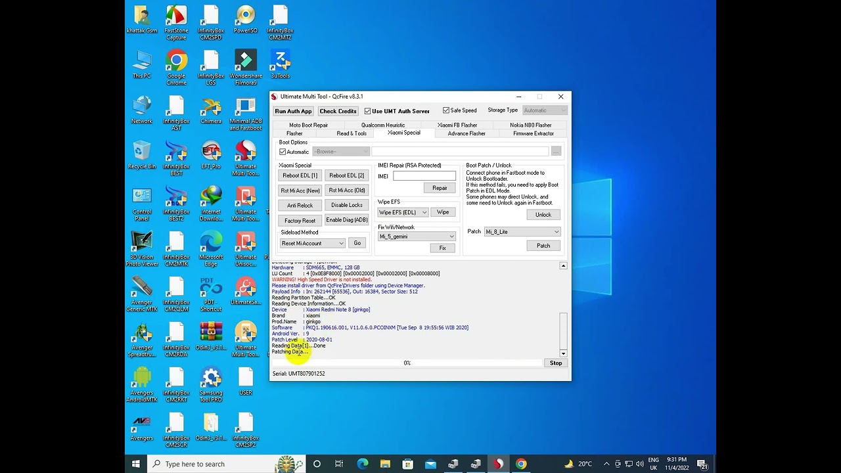The height and width of the screenshot is (473, 841).
Task: Click Rst Mi Acc (New) button
Action: [x=300, y=191]
